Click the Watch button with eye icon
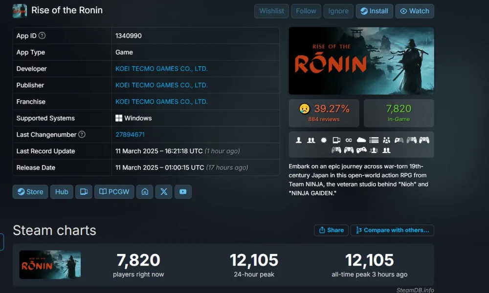 point(415,11)
